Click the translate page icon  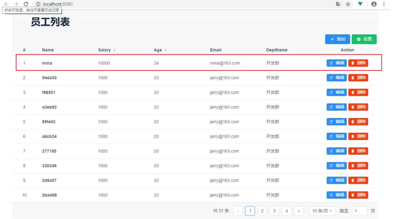coord(338,4)
